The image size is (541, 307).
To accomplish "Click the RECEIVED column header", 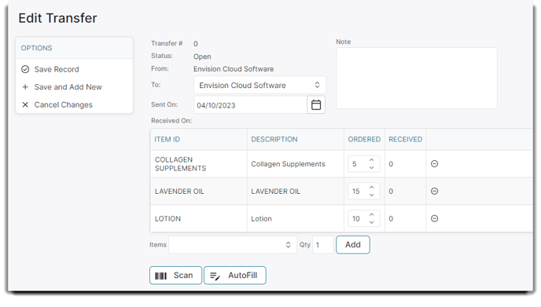I will [406, 139].
